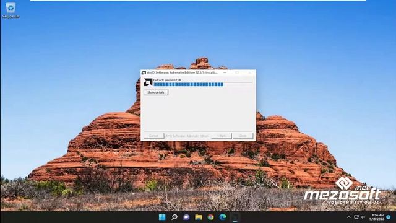Viewport: 396px width, 223px height.
Task: Click the greyed-out Cancel button
Action: (x=153, y=136)
